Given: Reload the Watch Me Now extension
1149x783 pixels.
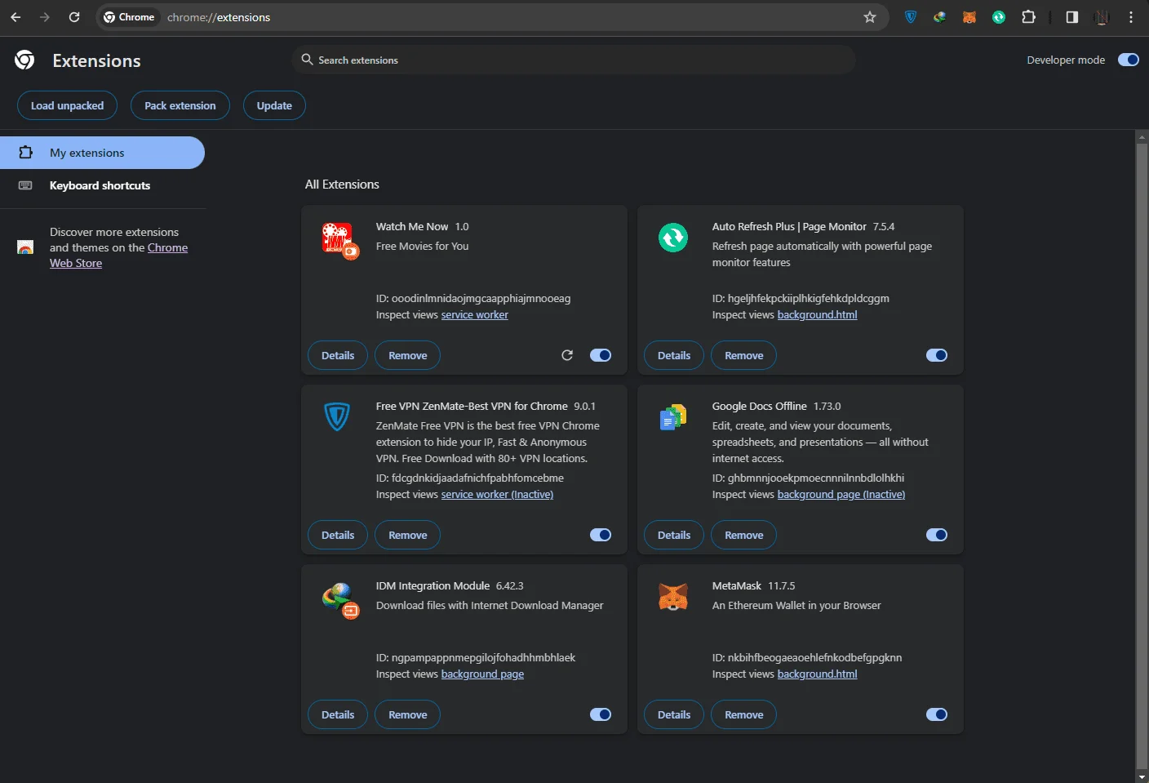Looking at the screenshot, I should pyautogui.click(x=567, y=355).
